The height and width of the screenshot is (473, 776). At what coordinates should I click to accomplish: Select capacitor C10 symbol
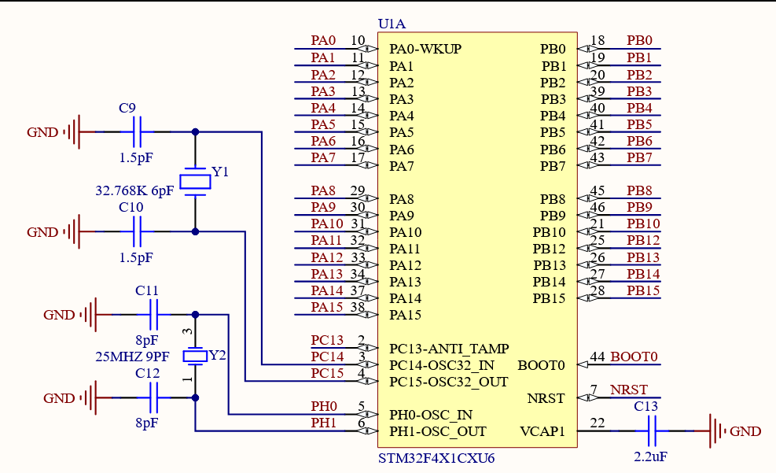tap(138, 232)
